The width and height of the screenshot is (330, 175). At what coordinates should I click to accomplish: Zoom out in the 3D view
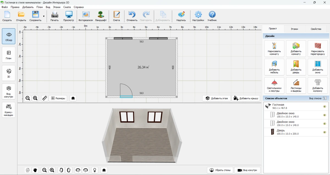[44, 170]
